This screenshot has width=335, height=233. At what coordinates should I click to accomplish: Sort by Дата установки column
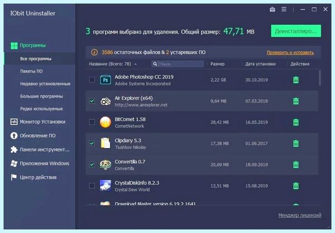tap(260, 64)
